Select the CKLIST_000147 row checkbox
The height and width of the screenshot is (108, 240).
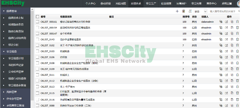(x=37, y=33)
